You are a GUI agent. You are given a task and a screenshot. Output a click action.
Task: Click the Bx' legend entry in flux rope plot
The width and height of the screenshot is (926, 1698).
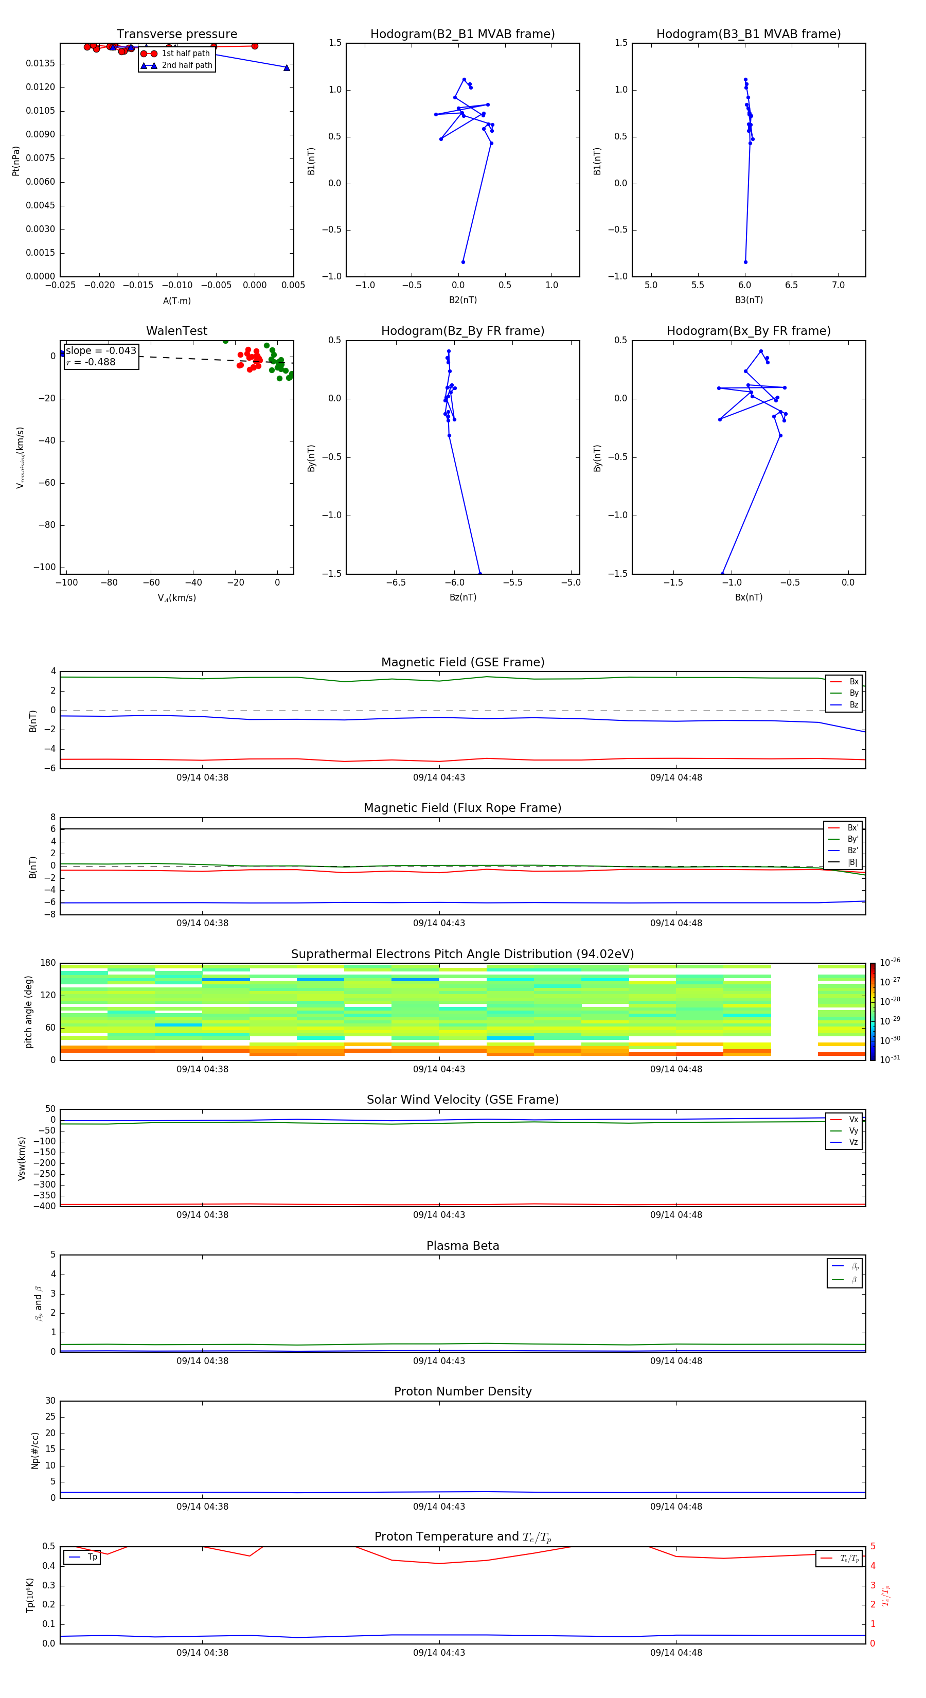[x=843, y=828]
